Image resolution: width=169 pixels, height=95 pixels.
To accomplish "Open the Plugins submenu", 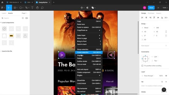I will click(89, 75).
